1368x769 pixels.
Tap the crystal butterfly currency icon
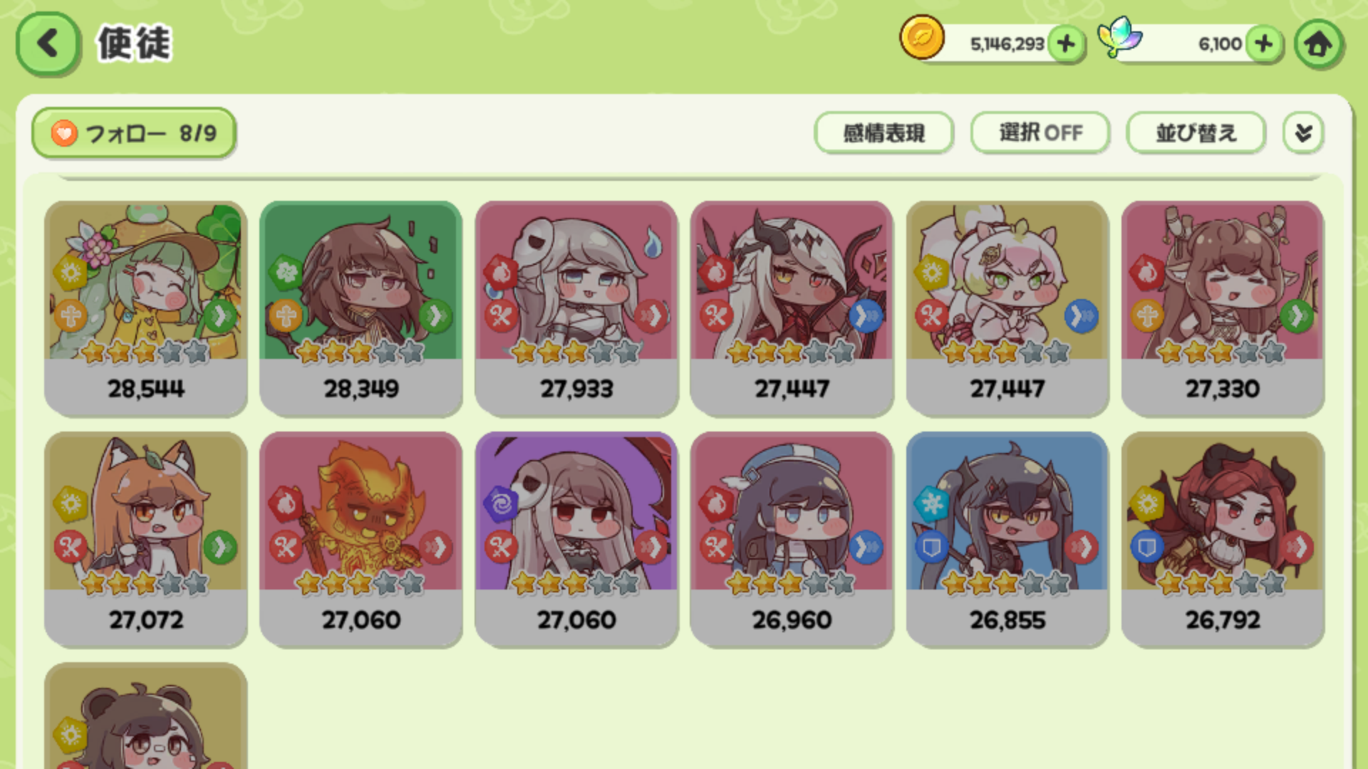coord(1119,37)
